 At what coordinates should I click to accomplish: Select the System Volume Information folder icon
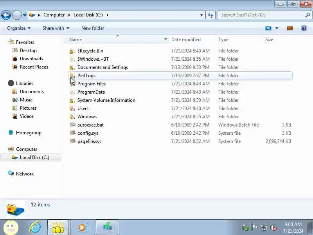point(72,100)
